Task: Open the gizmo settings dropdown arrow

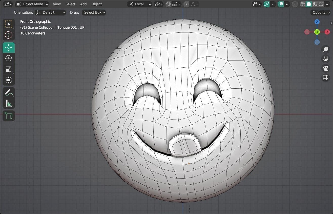Action: click(273, 4)
